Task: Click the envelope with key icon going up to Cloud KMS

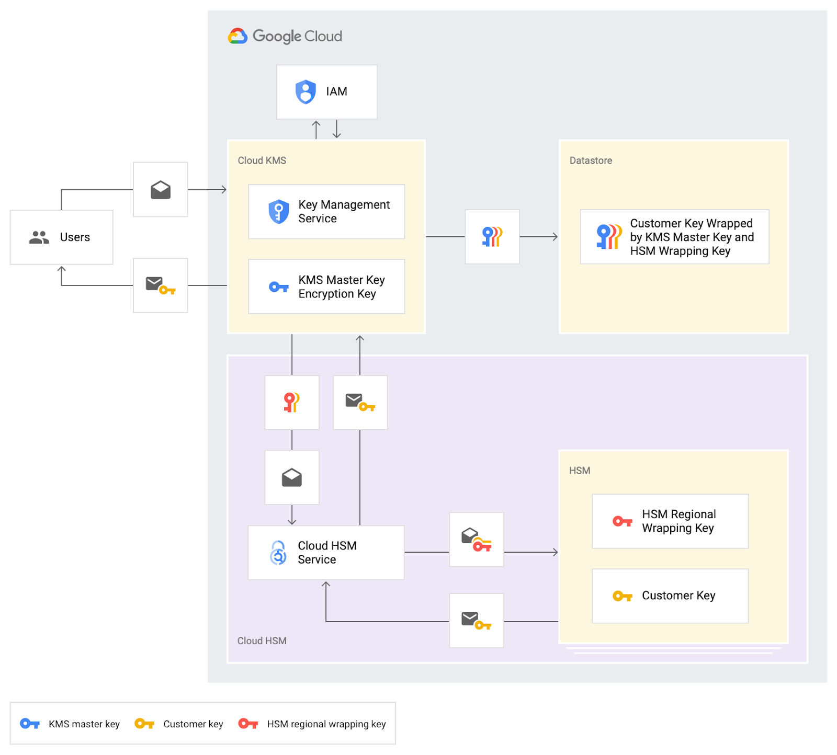Action: pos(360,403)
